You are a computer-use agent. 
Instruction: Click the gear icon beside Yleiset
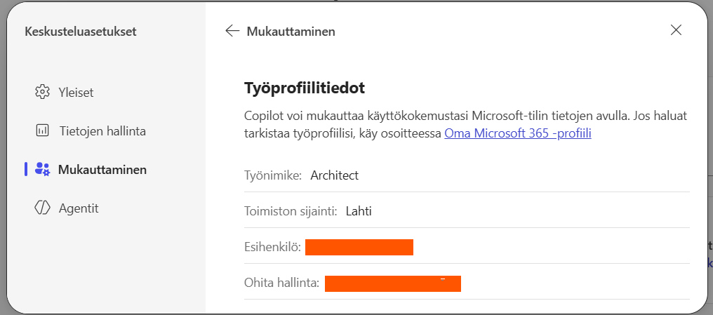click(x=42, y=92)
